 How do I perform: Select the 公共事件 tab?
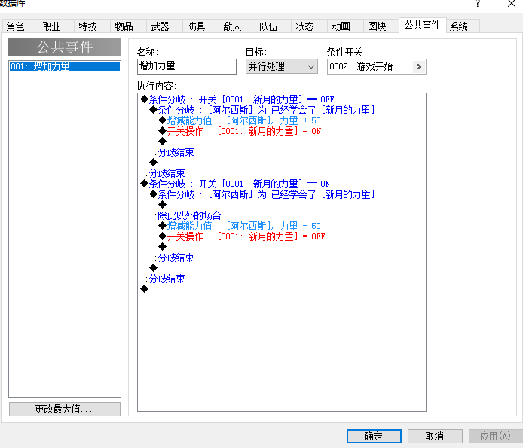422,25
